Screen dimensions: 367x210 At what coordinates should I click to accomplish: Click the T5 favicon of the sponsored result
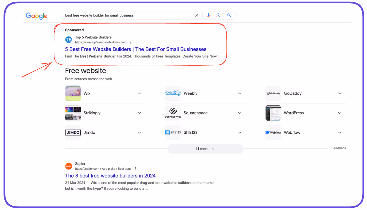click(x=69, y=40)
